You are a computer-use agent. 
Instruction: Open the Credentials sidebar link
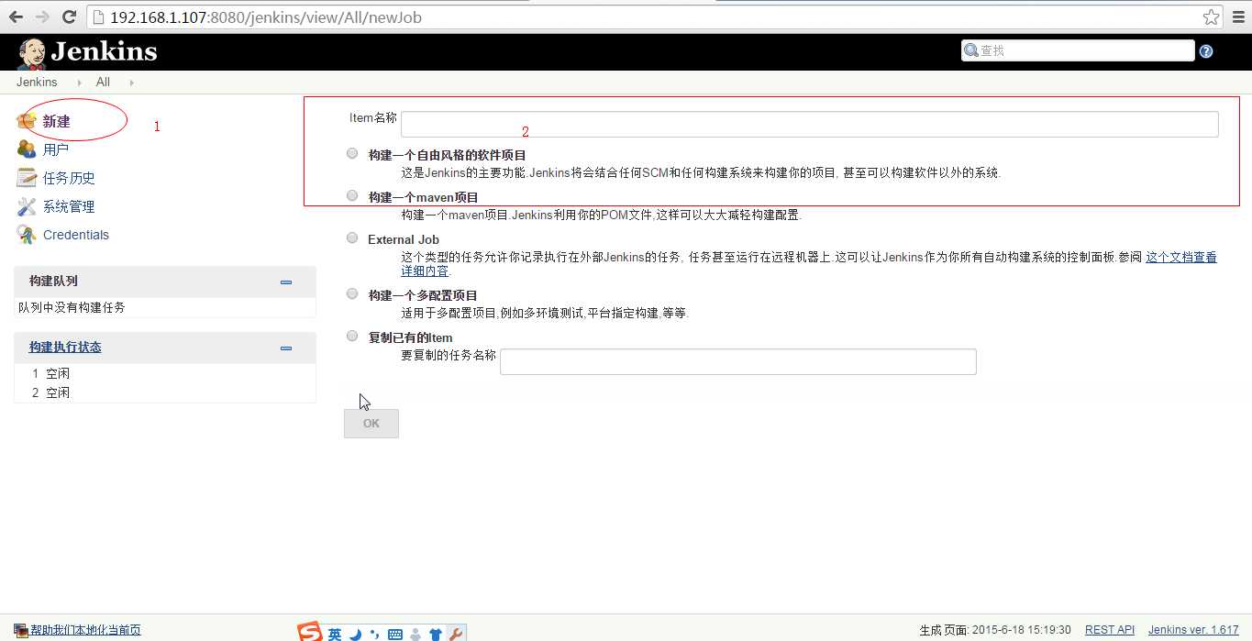tap(76, 235)
